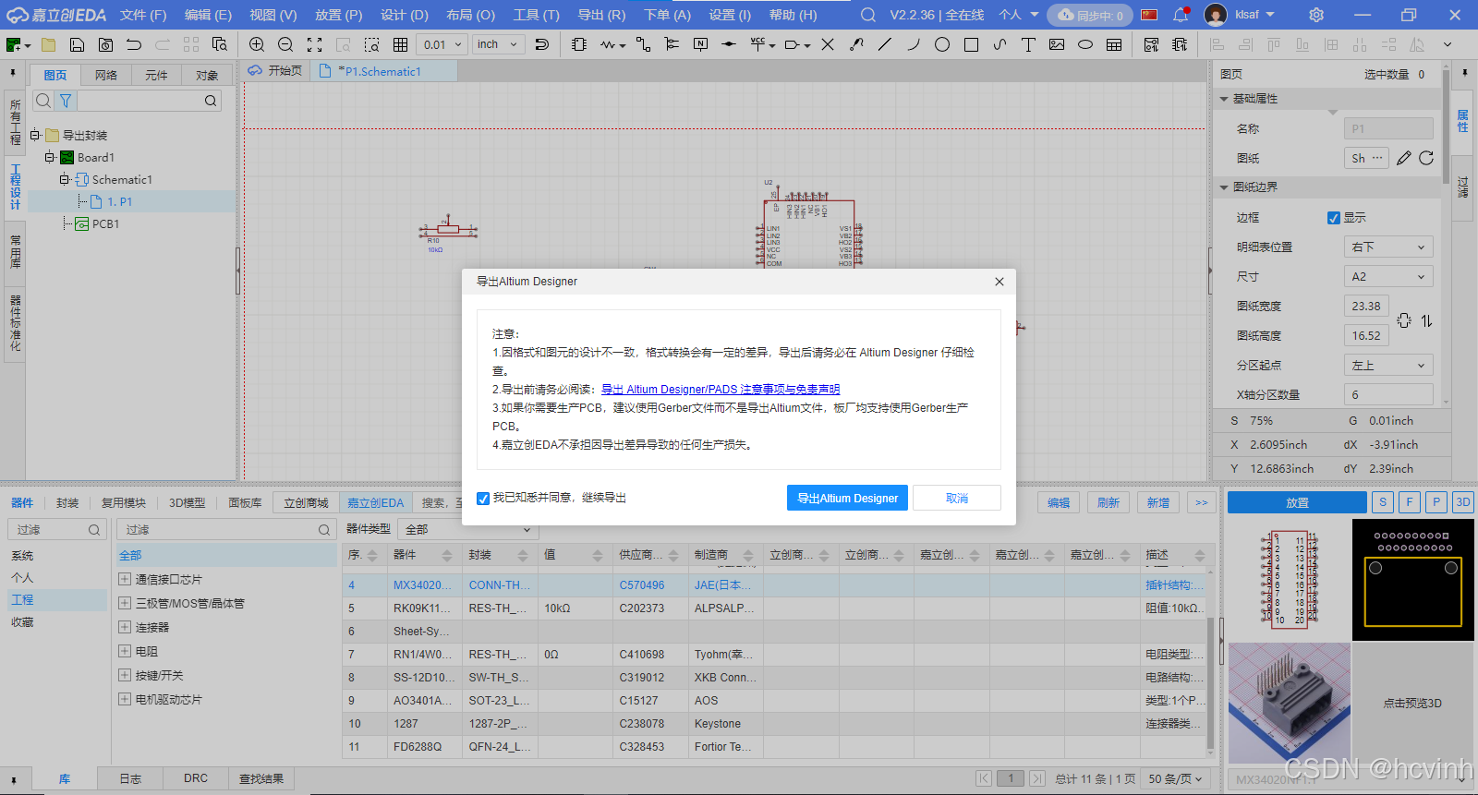The height and width of the screenshot is (795, 1478).
Task: Open the 文件 (F) menu
Action: point(143,15)
